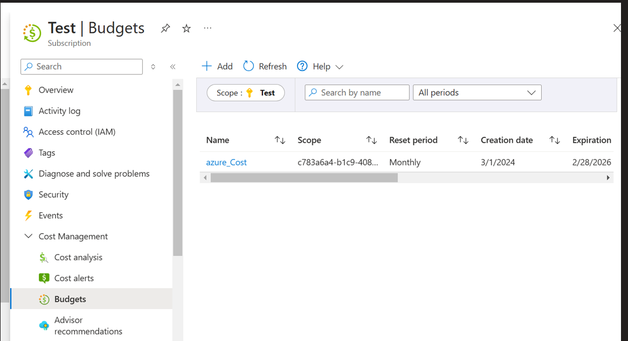
Task: Click the Scope: Test pill
Action: (245, 93)
